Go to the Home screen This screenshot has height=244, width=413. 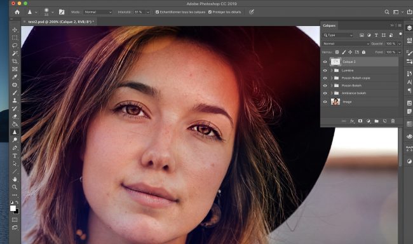17,12
